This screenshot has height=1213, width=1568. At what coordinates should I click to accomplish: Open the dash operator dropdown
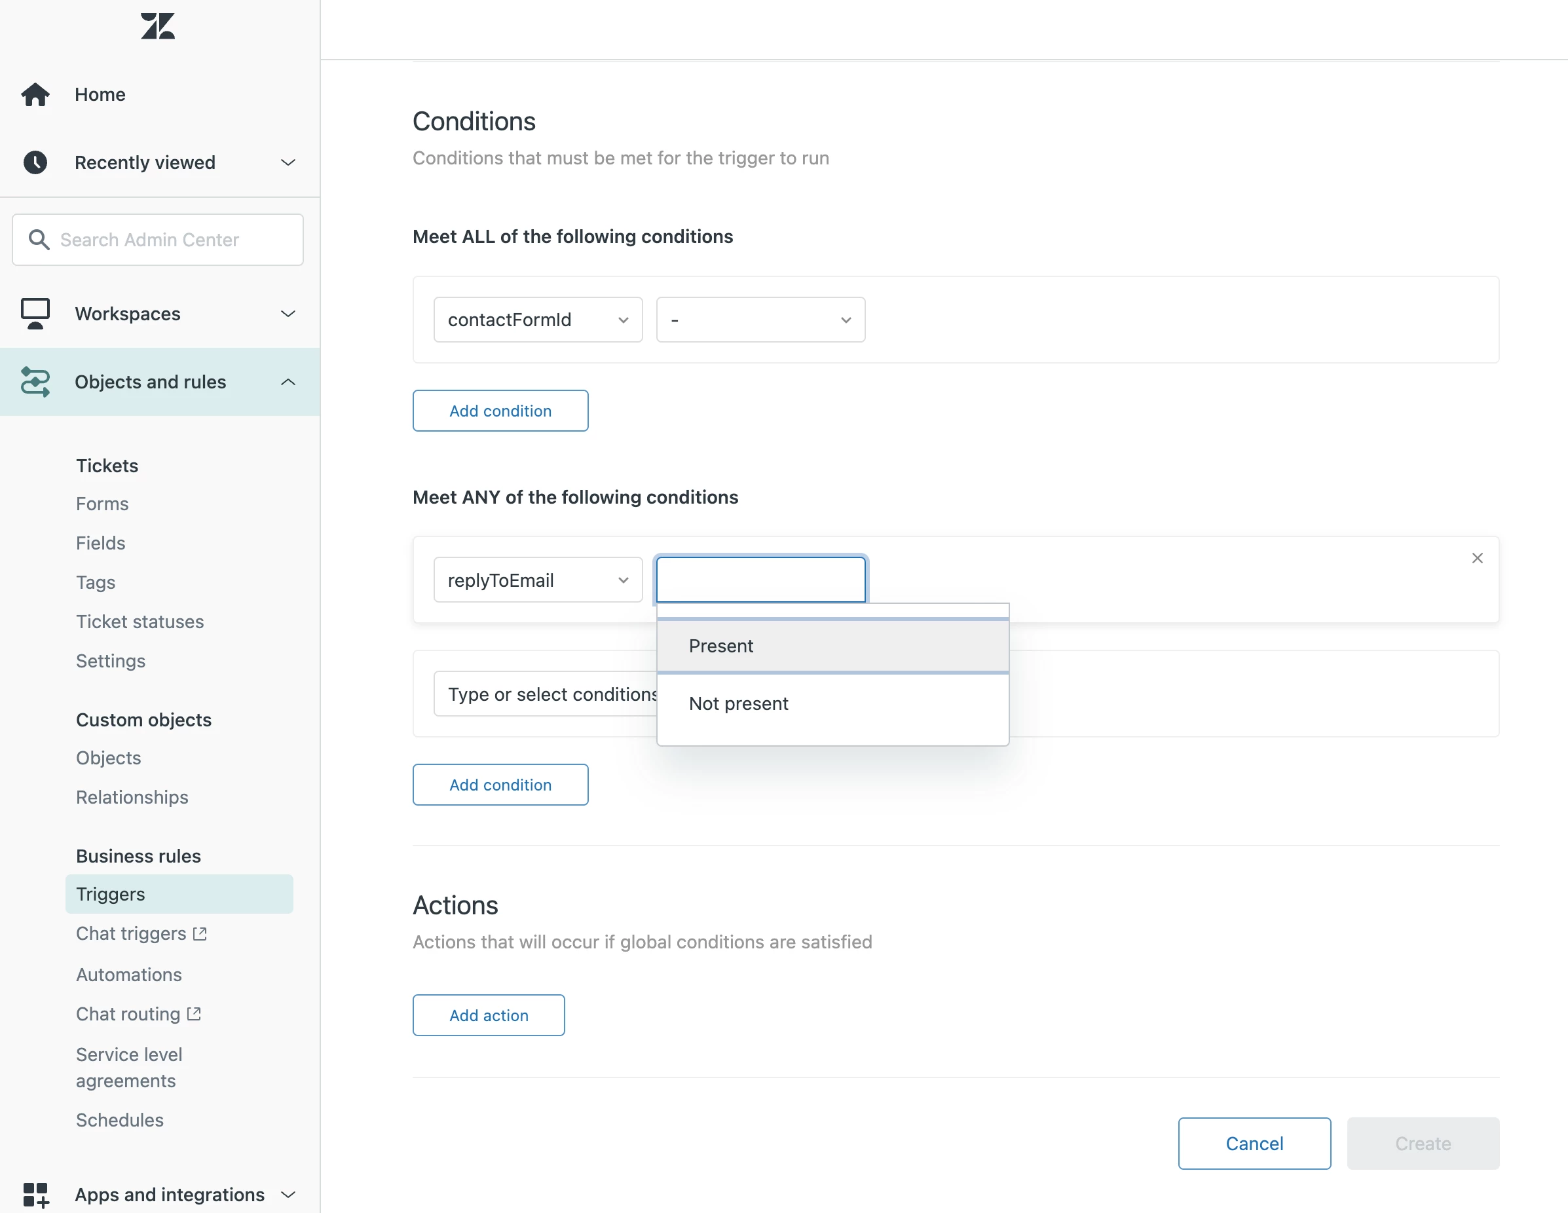tap(760, 320)
